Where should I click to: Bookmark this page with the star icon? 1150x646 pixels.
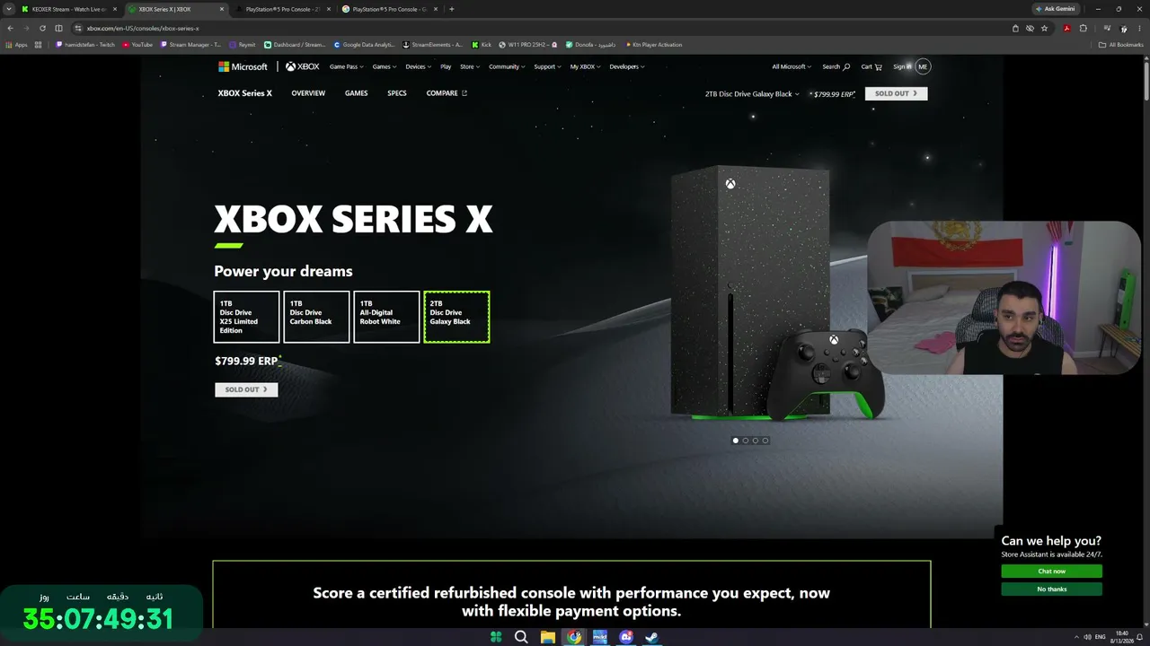pyautogui.click(x=1044, y=28)
